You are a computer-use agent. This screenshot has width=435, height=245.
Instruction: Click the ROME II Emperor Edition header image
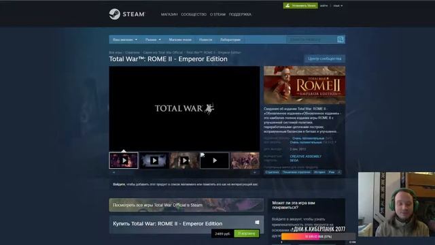pos(304,85)
